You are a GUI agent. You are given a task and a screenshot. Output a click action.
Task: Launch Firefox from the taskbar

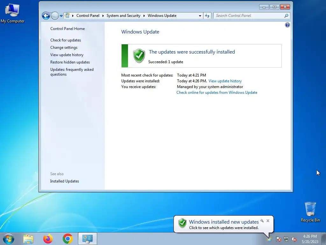[x=48, y=239]
